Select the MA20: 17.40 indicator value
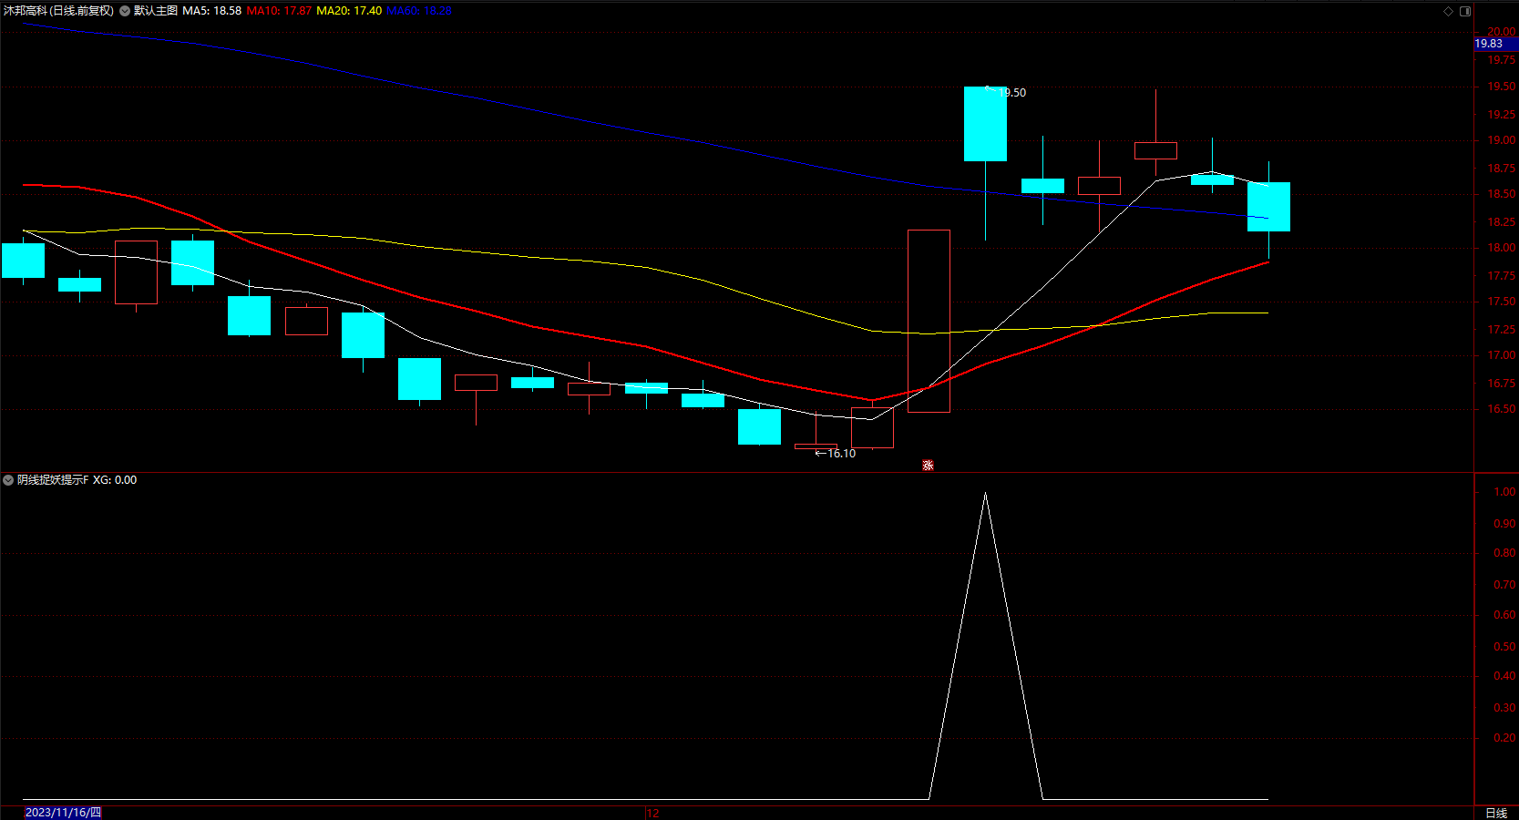 [349, 11]
